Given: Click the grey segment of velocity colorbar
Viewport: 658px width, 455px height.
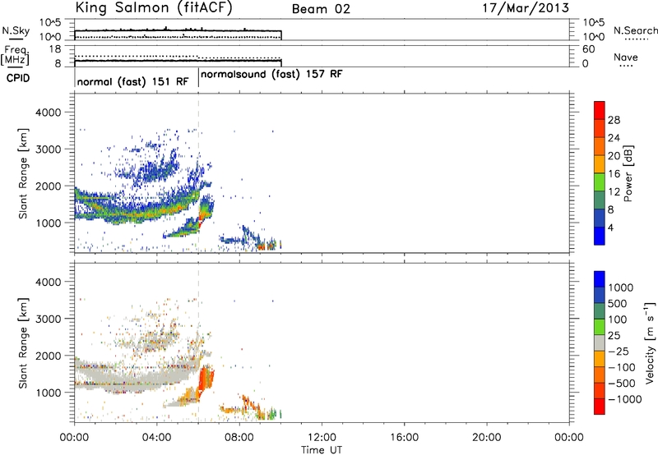Looking at the screenshot, I should click(600, 343).
